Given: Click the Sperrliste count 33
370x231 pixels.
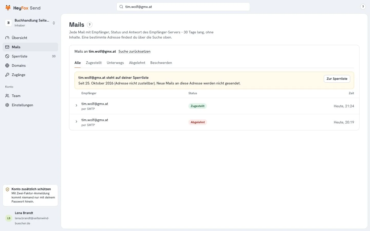Looking at the screenshot, I should 54,56.
